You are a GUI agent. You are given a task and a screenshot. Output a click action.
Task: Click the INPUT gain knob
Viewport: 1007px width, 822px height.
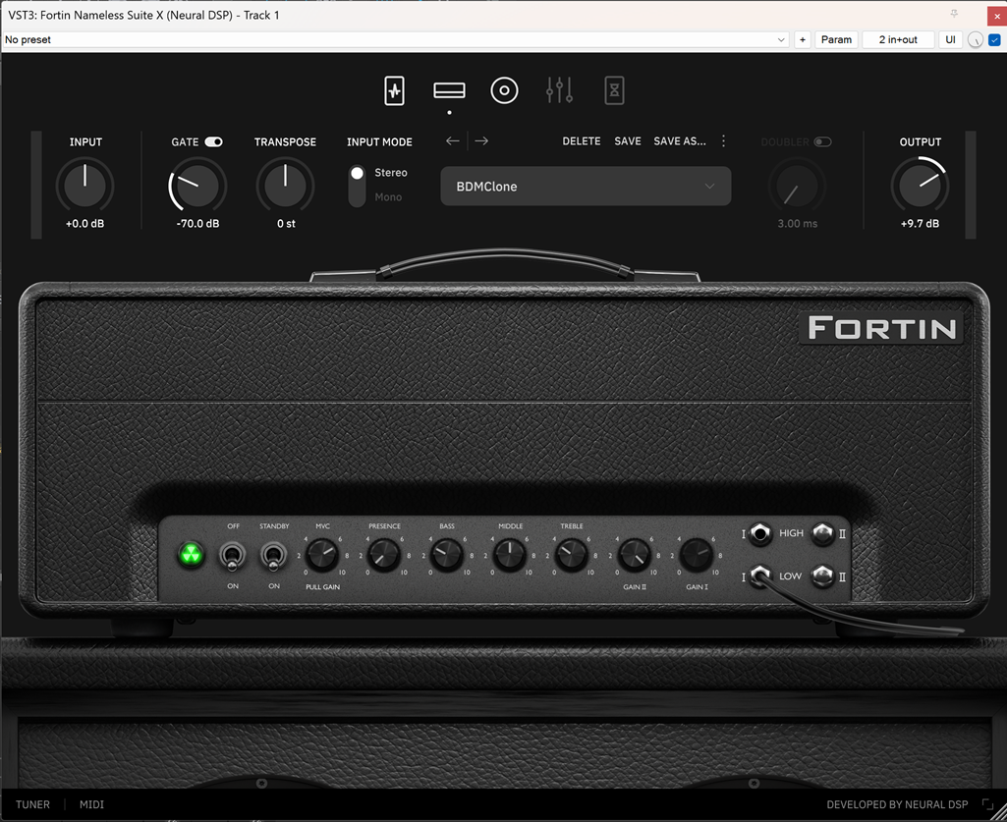pyautogui.click(x=84, y=185)
